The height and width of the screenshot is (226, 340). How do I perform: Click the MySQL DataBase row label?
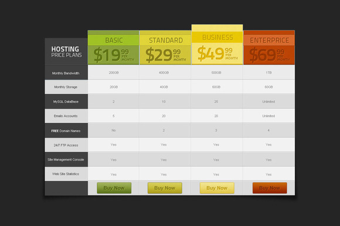pyautogui.click(x=66, y=101)
